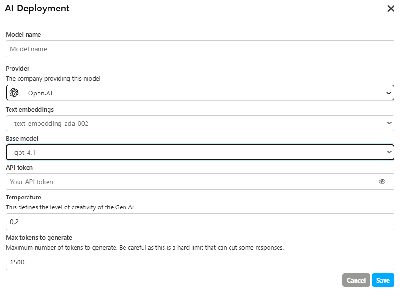Click the Cancel button

coord(356,280)
